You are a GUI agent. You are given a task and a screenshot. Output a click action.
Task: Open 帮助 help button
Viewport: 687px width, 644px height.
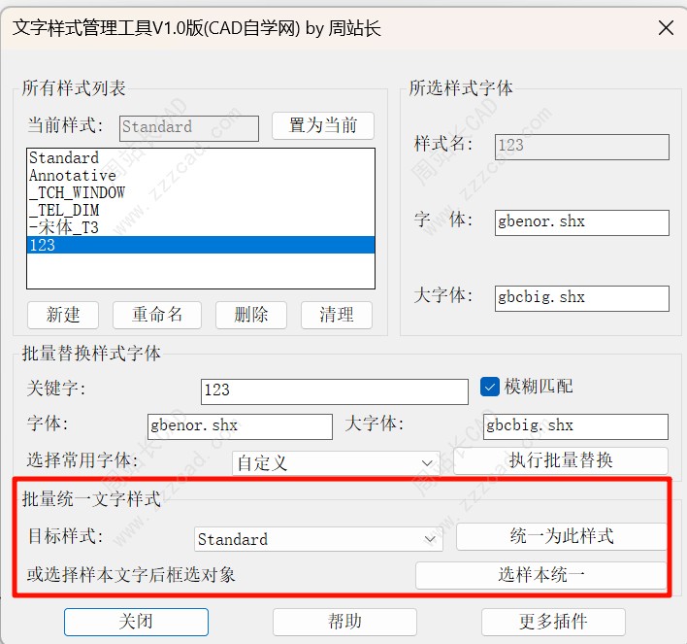344,622
